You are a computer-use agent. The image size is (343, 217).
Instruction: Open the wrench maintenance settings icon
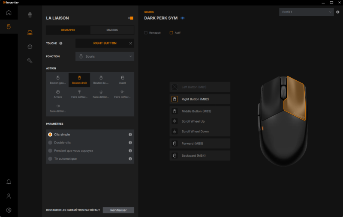tap(30, 61)
